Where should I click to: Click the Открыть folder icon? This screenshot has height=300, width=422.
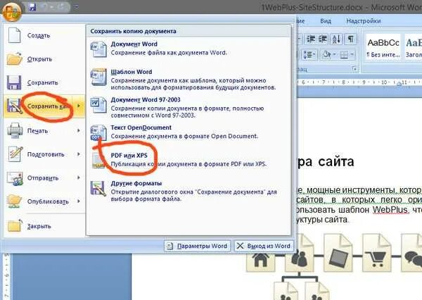14,58
